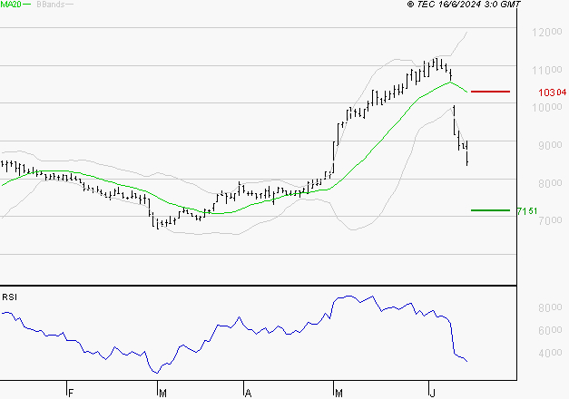569x399 pixels.
Task: Click the RSI panel label
Action: (9, 297)
